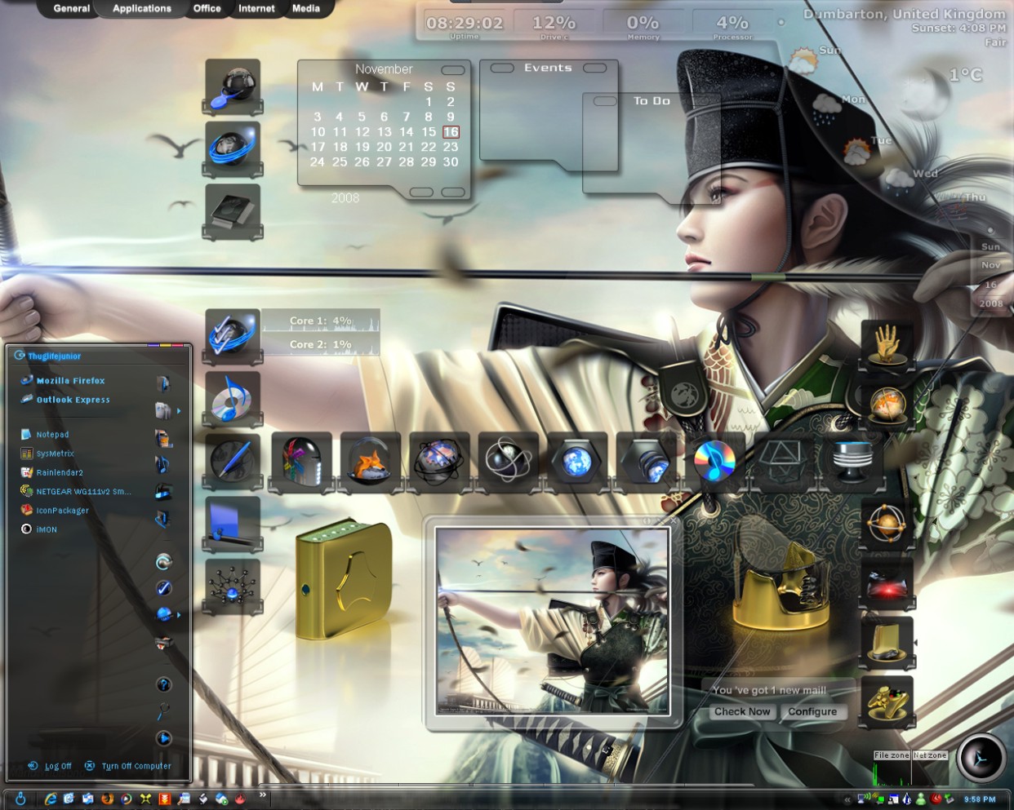Click the Start button on the taskbar
The image size is (1014, 810).
(20, 799)
